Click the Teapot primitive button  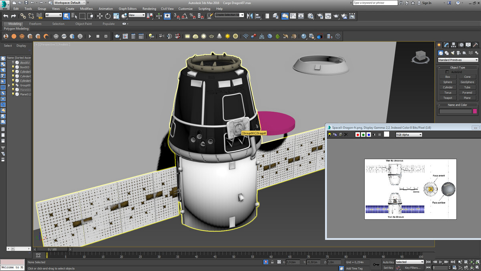point(448,98)
